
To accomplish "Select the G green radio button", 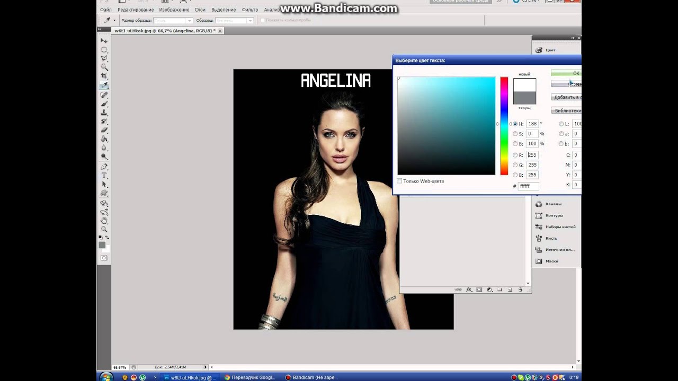I will click(515, 165).
